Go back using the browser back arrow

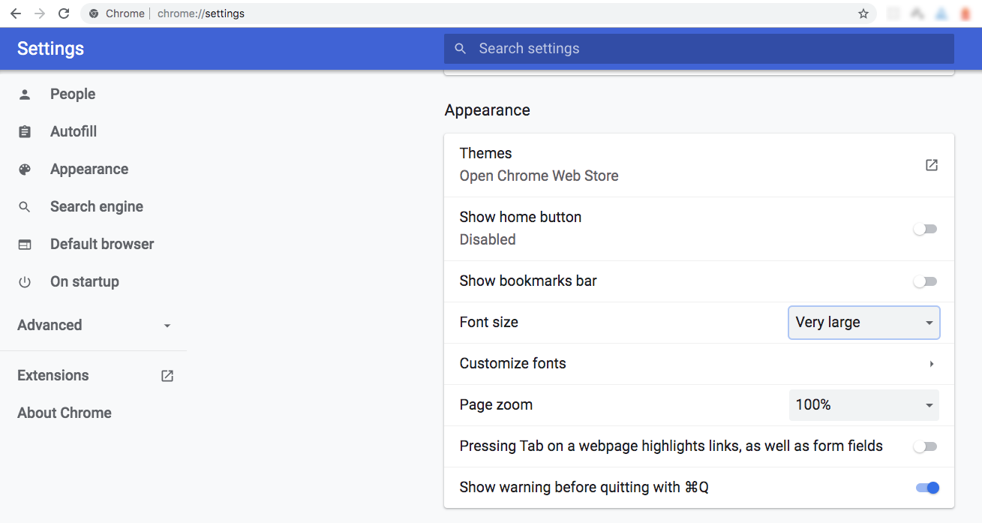coord(15,14)
